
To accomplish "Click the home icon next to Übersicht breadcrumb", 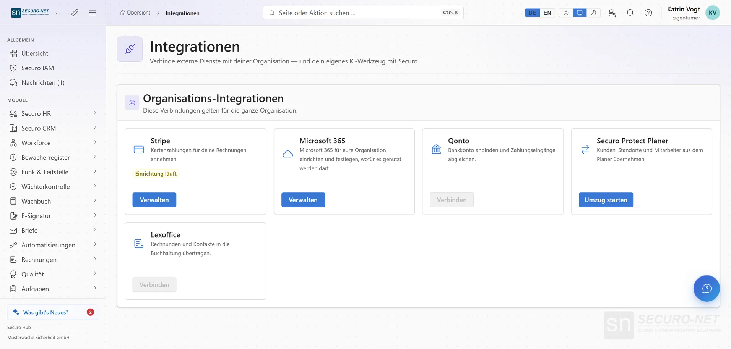I will pos(123,13).
